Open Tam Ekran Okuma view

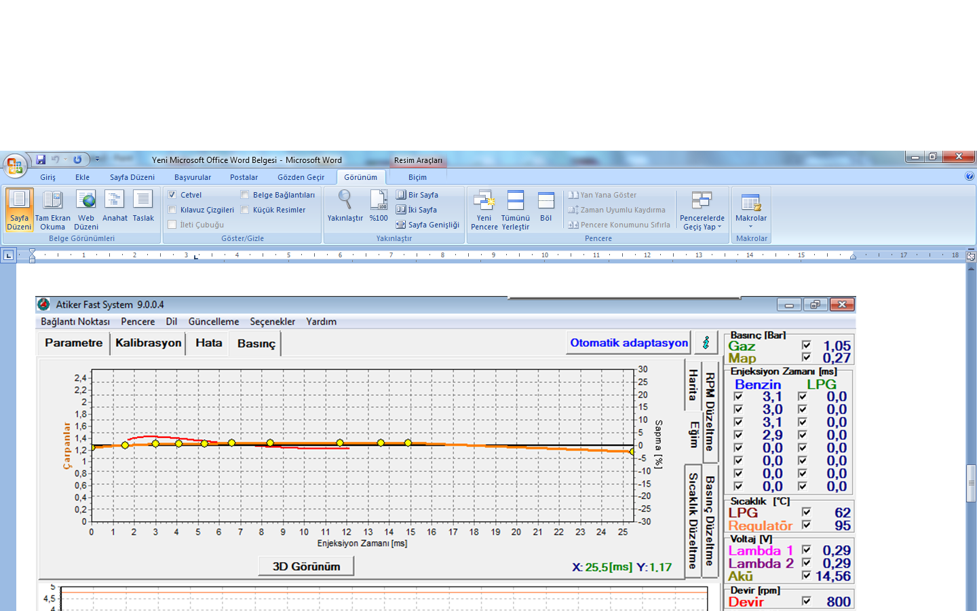52,210
